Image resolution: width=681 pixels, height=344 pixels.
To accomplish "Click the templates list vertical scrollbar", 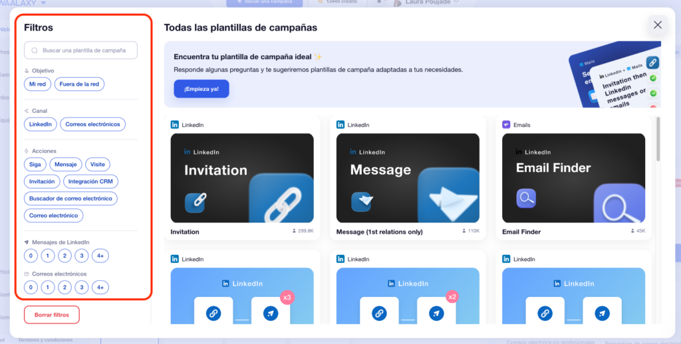I will pos(658,141).
